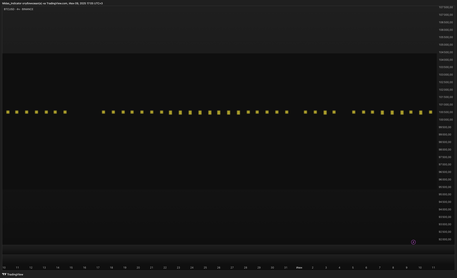The image size is (457, 278).
Task: Click date 29 on the time axis
Action: click(x=259, y=268)
